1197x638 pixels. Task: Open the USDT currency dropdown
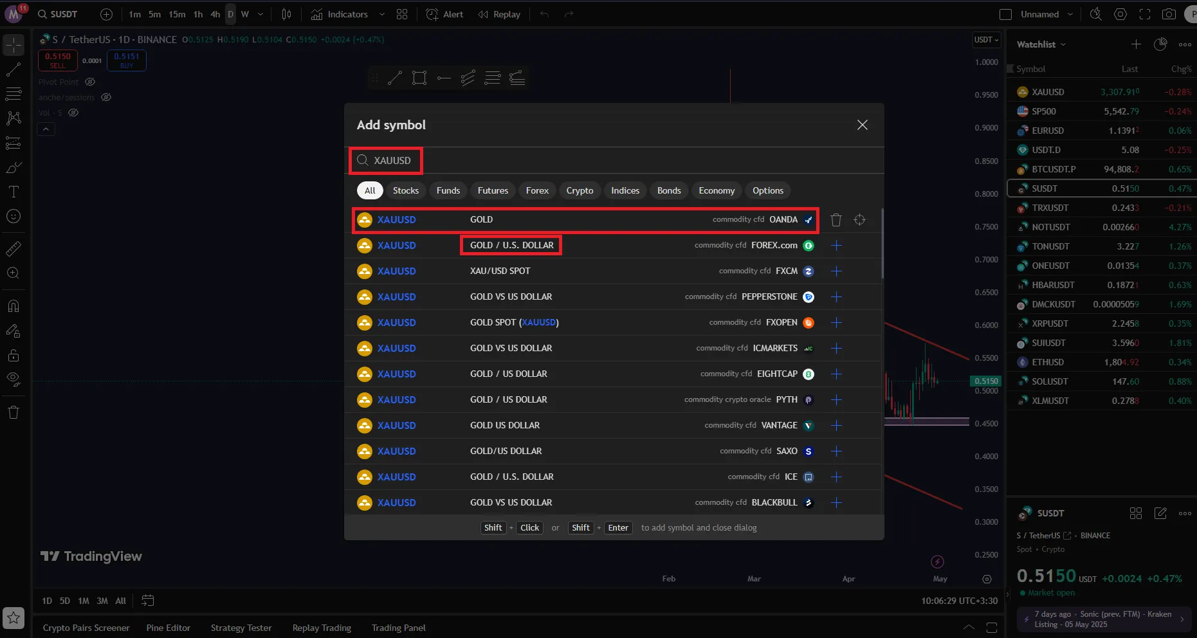click(x=986, y=40)
